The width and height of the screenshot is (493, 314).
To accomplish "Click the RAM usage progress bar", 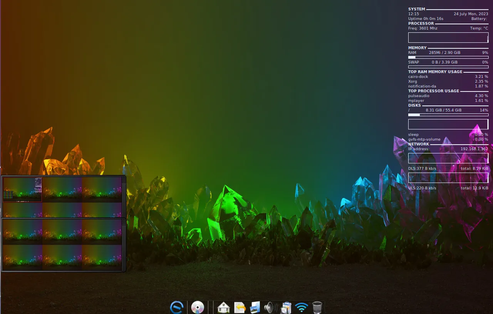I will (448, 57).
